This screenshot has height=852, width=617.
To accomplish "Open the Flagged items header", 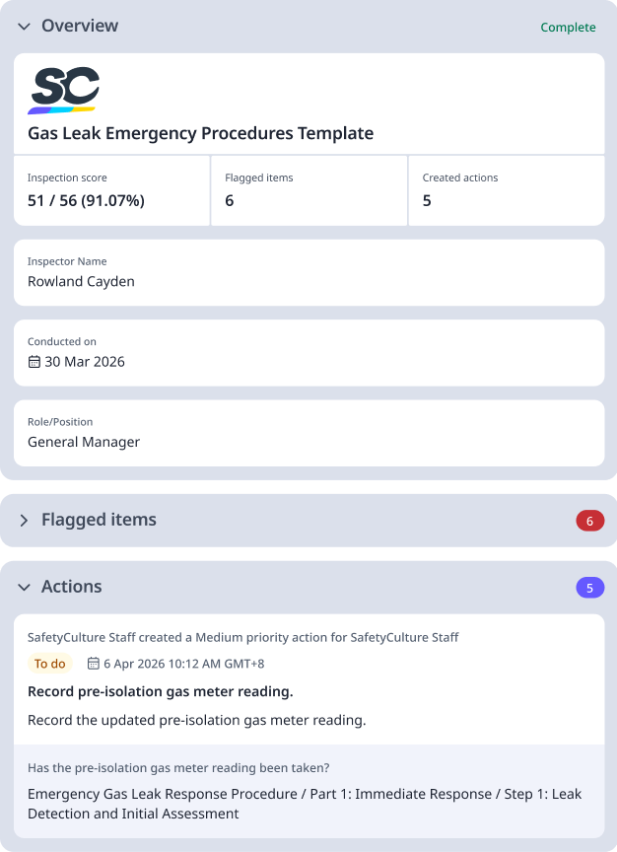I will pos(98,520).
